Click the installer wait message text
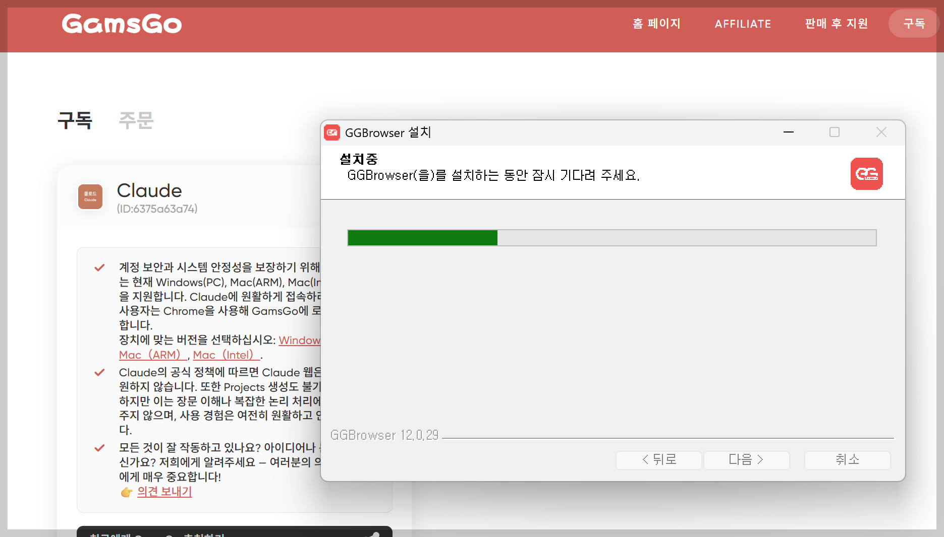This screenshot has width=944, height=537. pos(493,175)
